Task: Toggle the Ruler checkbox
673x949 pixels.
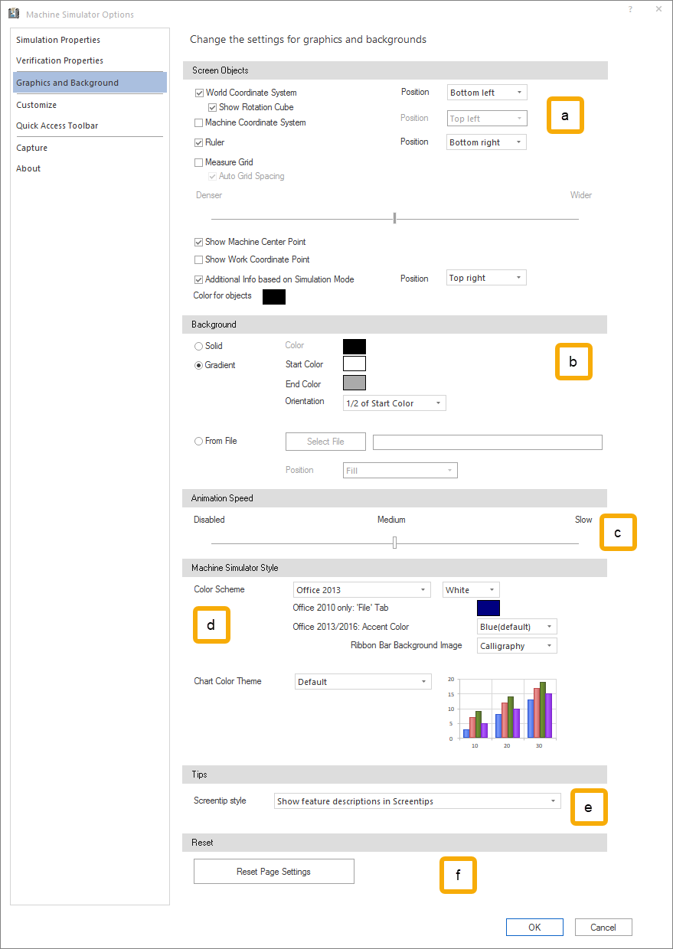Action: (199, 142)
